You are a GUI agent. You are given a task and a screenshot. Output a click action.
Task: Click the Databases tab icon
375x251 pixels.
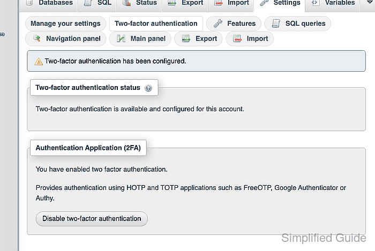[29, 3]
